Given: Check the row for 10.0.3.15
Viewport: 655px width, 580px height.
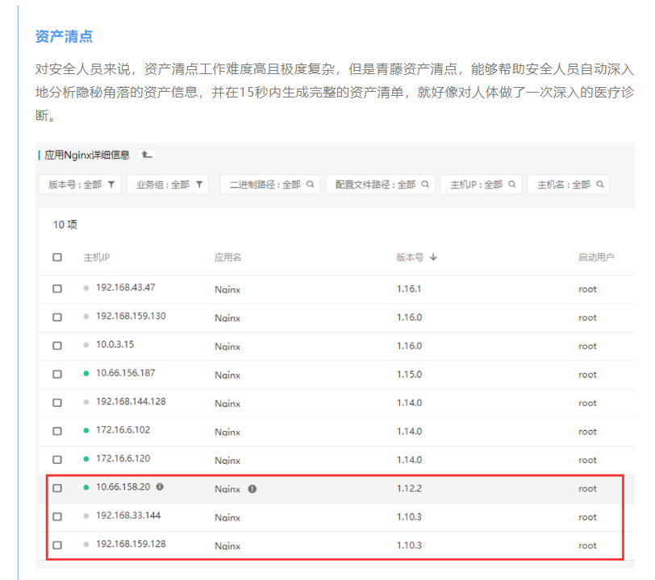Looking at the screenshot, I should 57,346.
